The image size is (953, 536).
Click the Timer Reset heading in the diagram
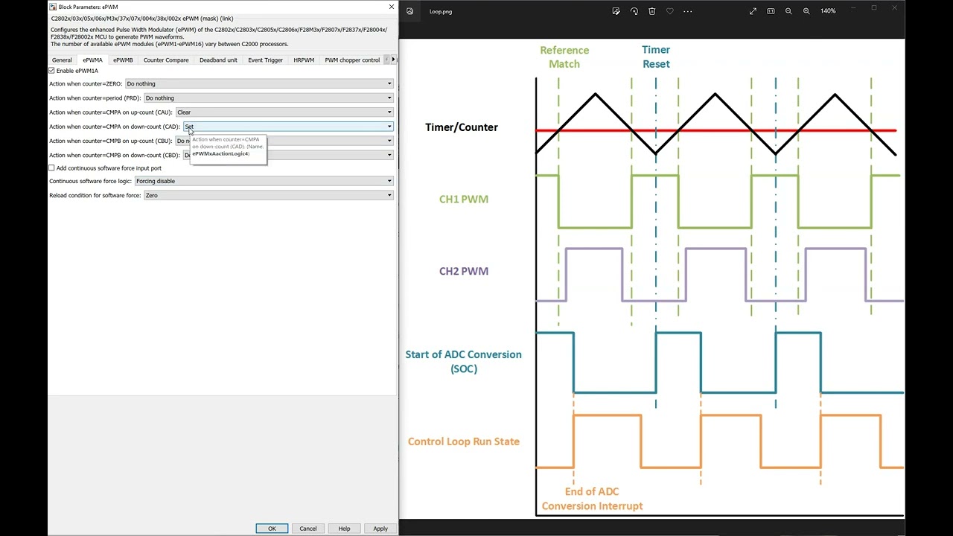pyautogui.click(x=656, y=57)
